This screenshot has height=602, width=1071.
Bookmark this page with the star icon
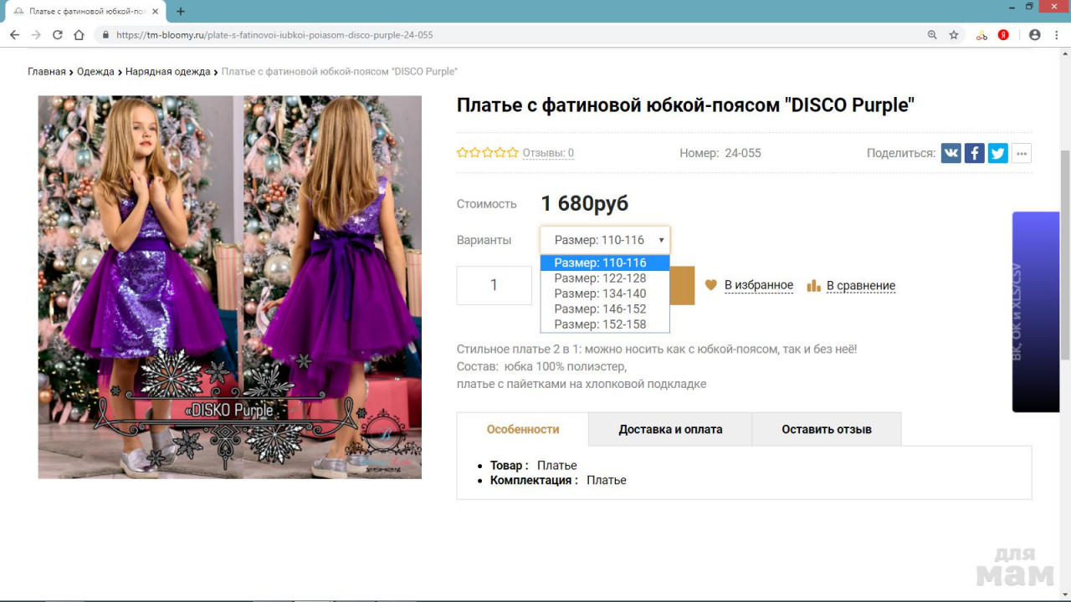(954, 35)
